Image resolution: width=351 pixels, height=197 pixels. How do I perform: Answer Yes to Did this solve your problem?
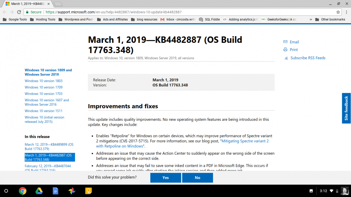pyautogui.click(x=166, y=178)
